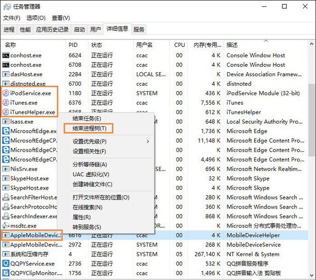Click the scrollbar down arrow

(312, 275)
